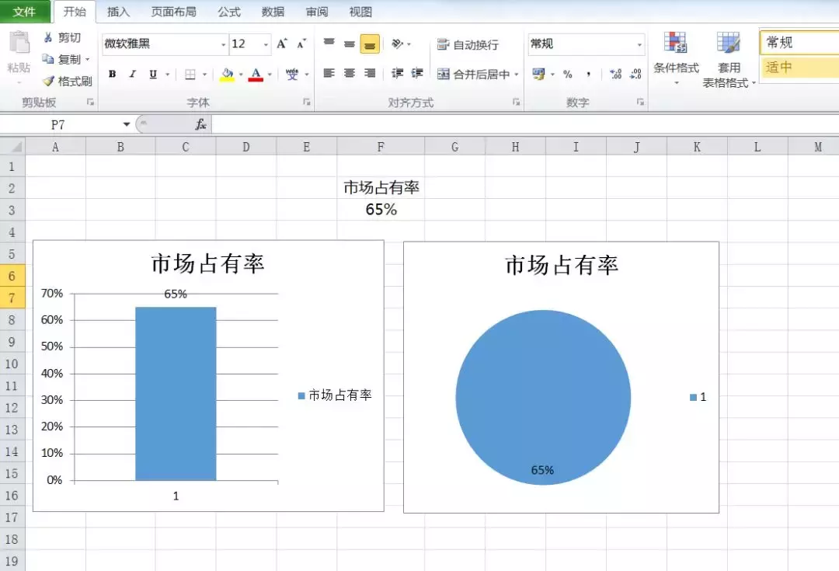
Task: Click the increase indent icon
Action: 417,73
